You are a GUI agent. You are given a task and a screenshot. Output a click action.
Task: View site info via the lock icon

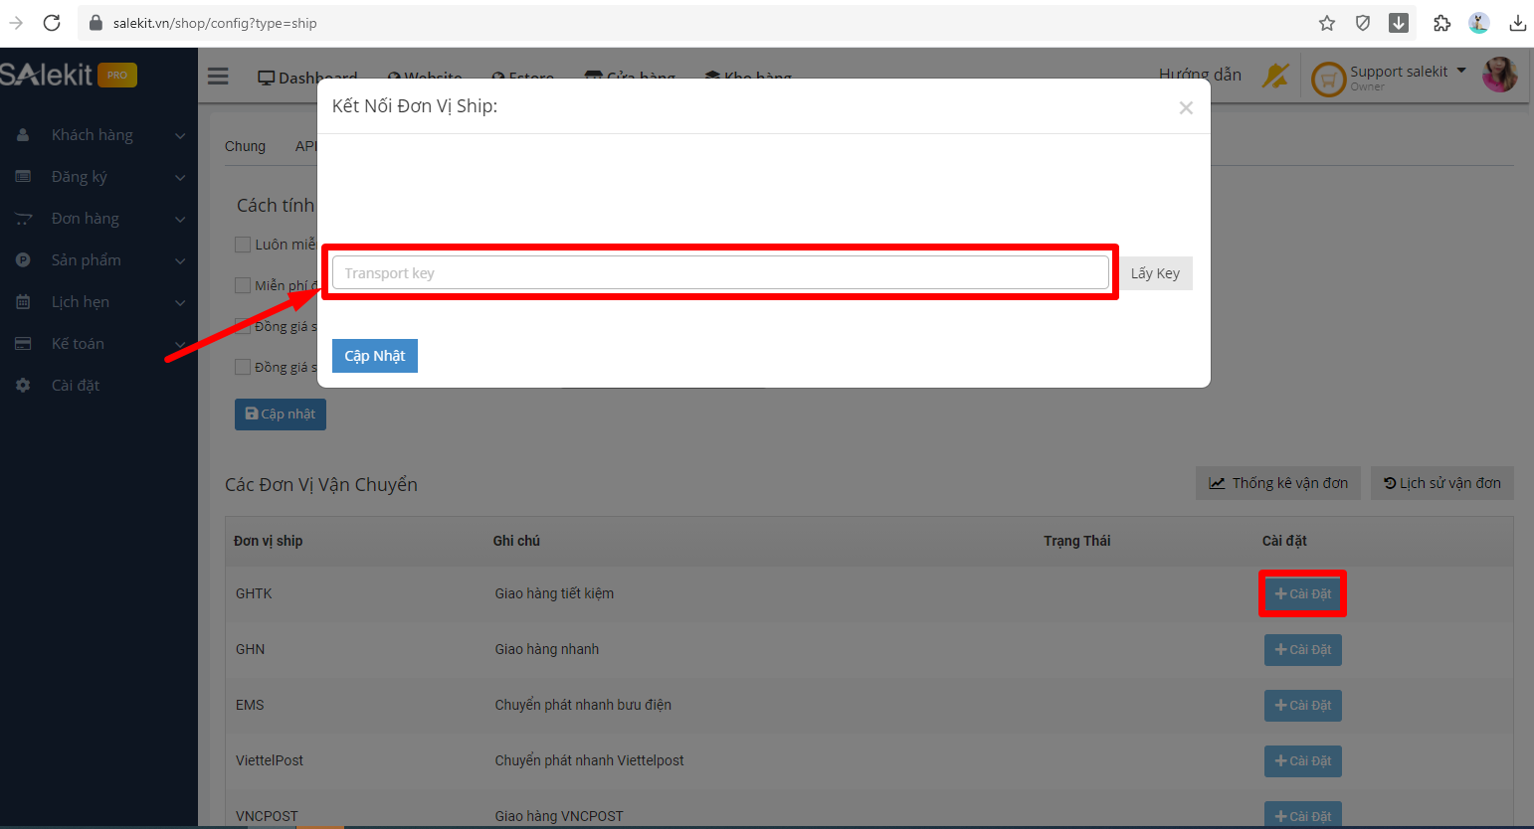pyautogui.click(x=96, y=23)
